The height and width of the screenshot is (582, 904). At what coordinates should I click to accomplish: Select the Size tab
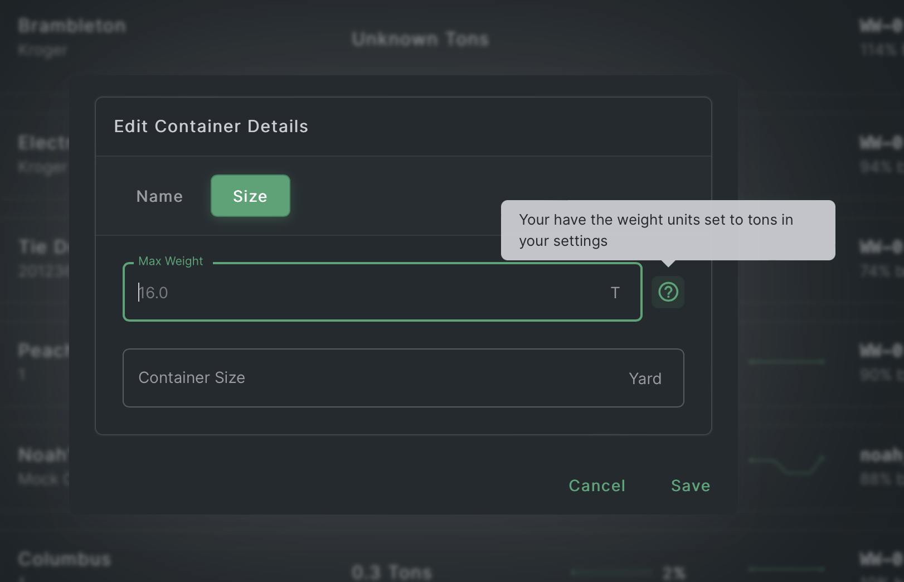(x=250, y=196)
